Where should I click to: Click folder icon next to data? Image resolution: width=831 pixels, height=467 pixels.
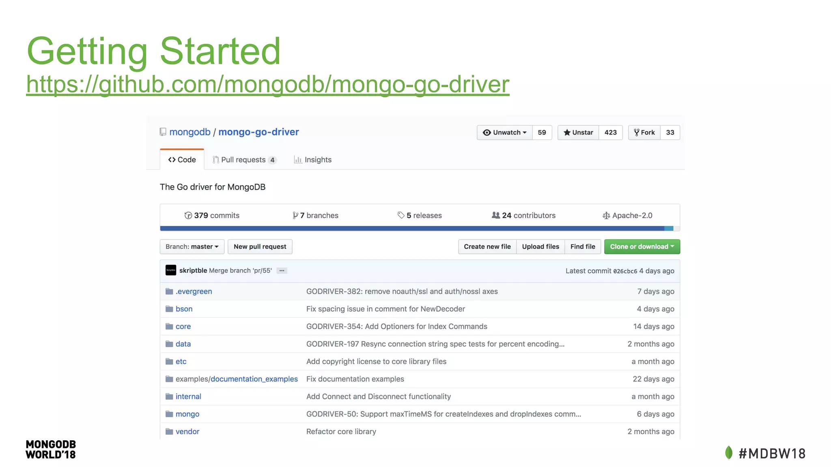click(170, 344)
